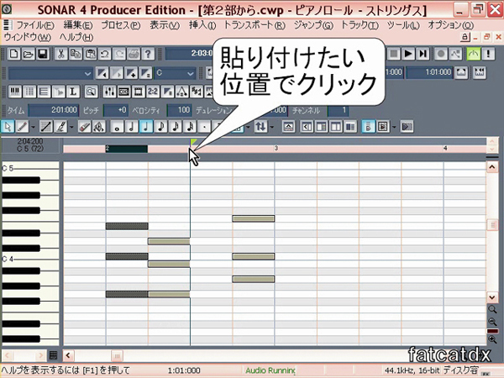This screenshot has width=504, height=378.
Task: Open Piano Roll view via piano keys icon
Action: (14, 92)
